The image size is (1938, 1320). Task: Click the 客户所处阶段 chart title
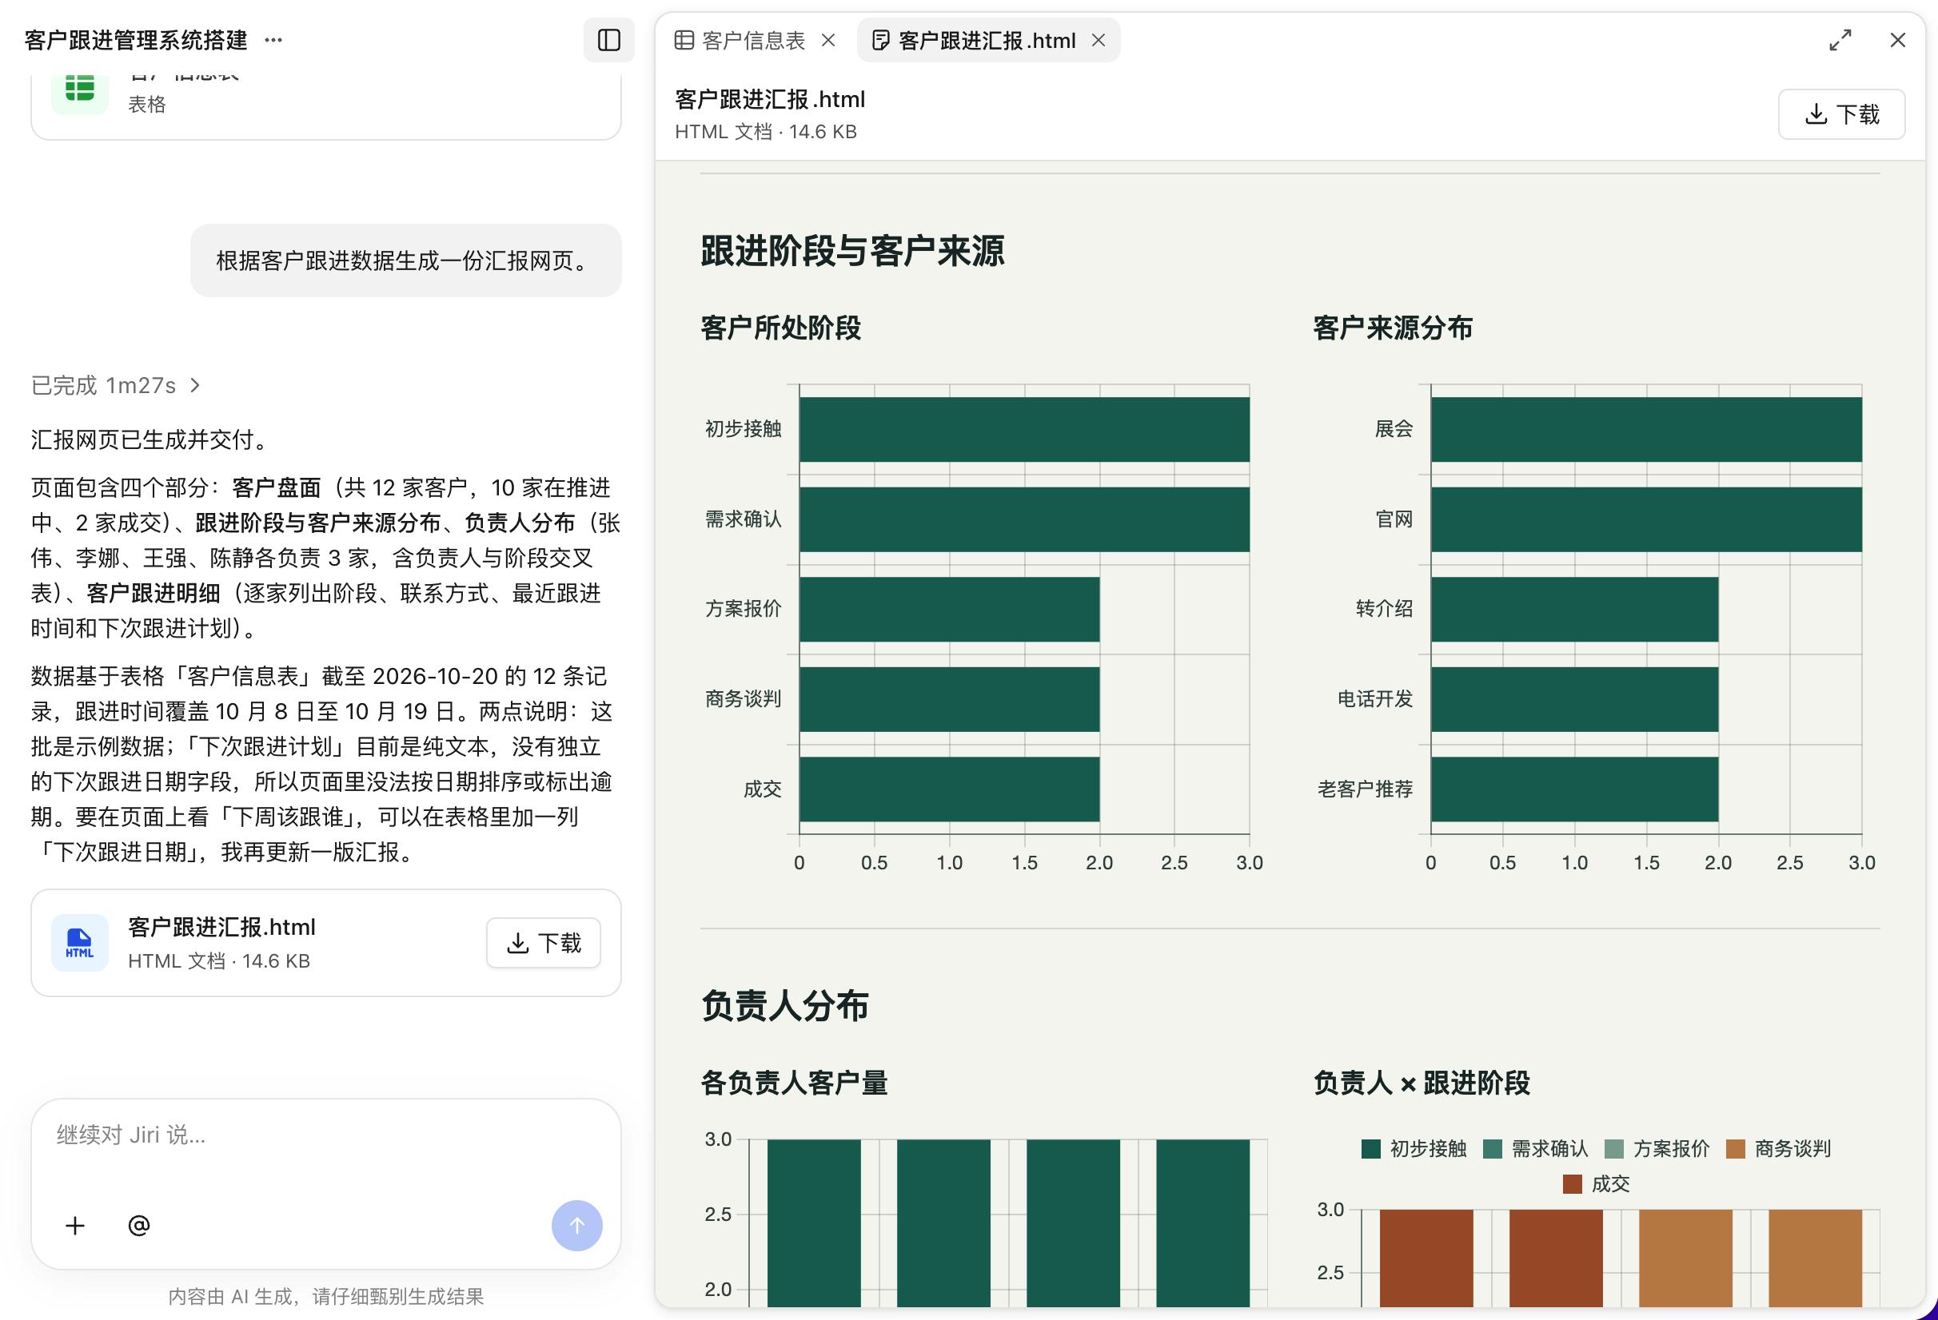(780, 328)
